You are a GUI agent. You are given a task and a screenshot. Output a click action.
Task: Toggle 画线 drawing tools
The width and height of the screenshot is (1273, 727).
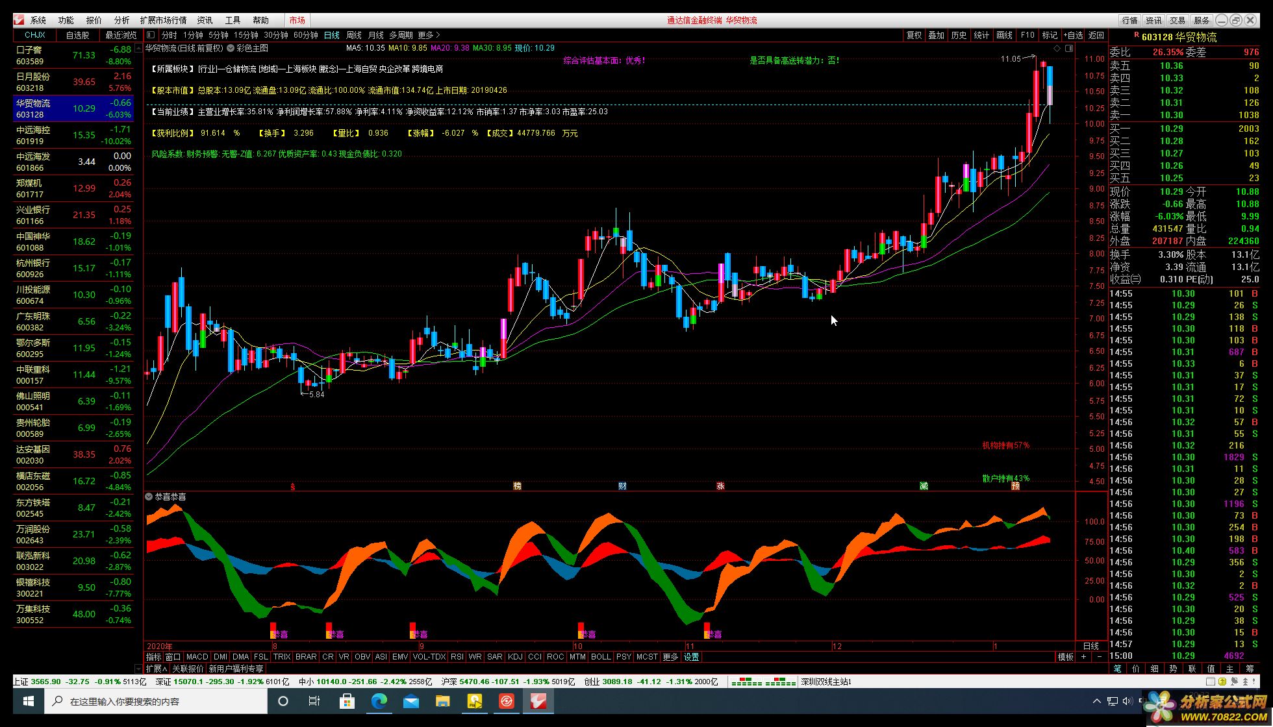click(1004, 35)
